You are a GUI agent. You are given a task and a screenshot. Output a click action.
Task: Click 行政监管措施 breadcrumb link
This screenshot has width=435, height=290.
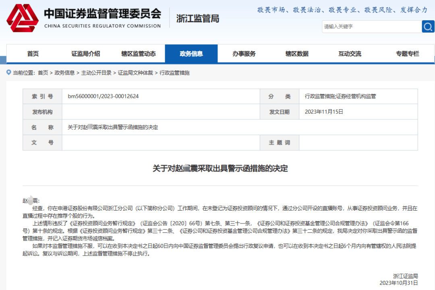point(174,73)
